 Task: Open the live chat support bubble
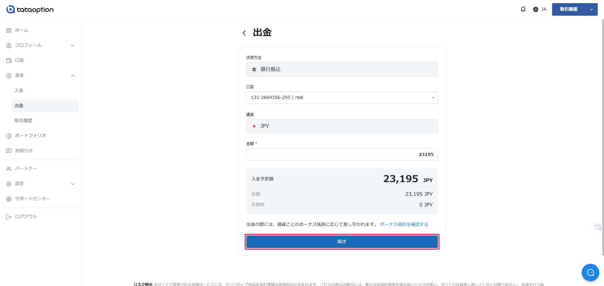click(x=590, y=273)
